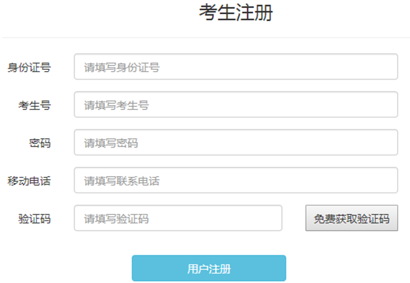The width and height of the screenshot is (410, 283).
Task: Click the 请填写身份证号 placeholder text
Action: coord(122,67)
